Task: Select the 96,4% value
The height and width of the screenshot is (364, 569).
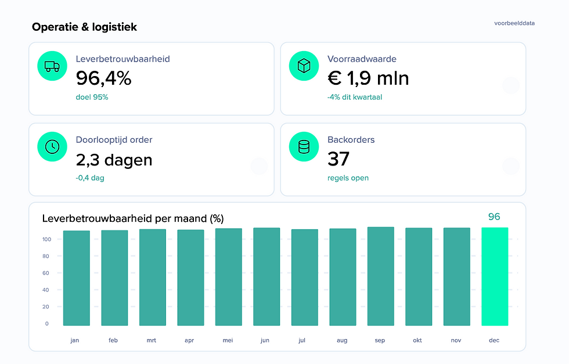Action: click(103, 78)
